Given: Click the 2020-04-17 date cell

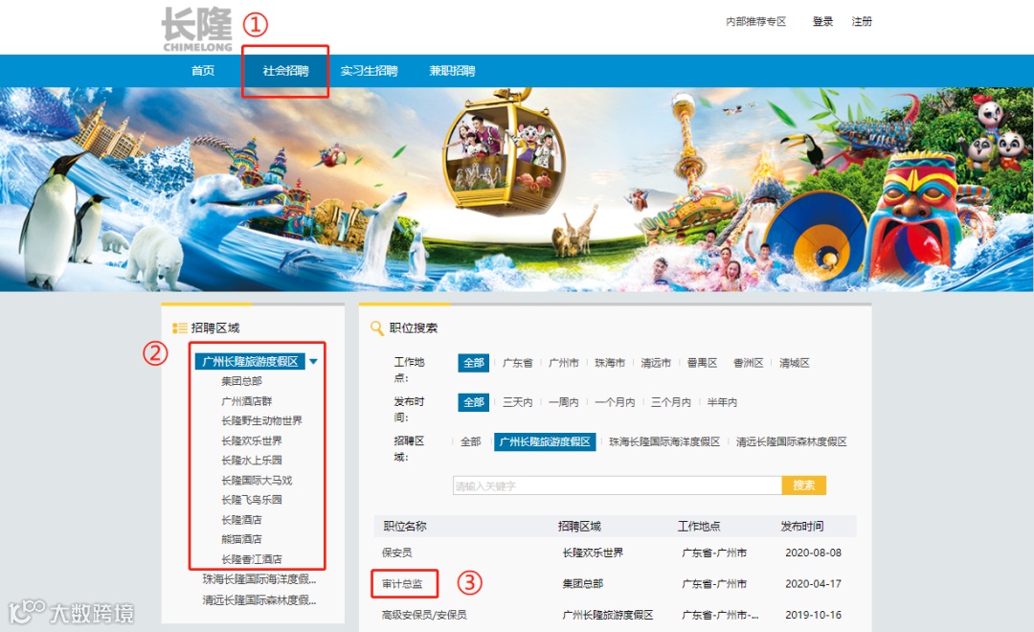Looking at the screenshot, I should pyautogui.click(x=813, y=584).
